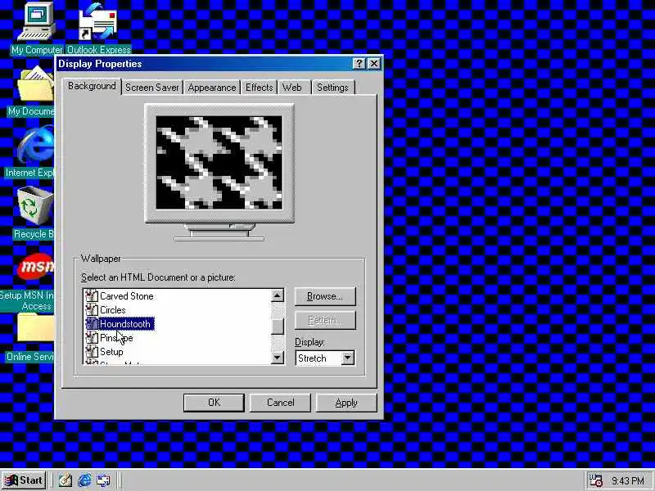
Task: Click the monitor wallpaper preview
Action: coord(219,163)
